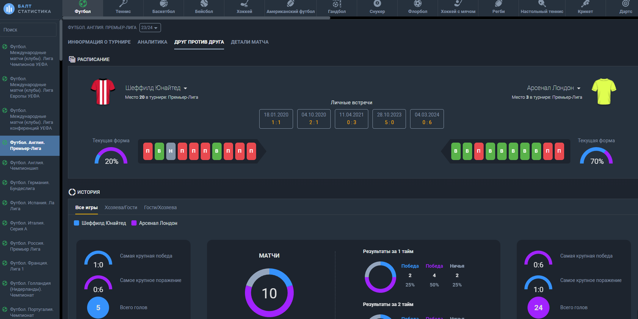Open the 23/24 season dropdown
This screenshot has width=638, height=319.
[x=150, y=28]
